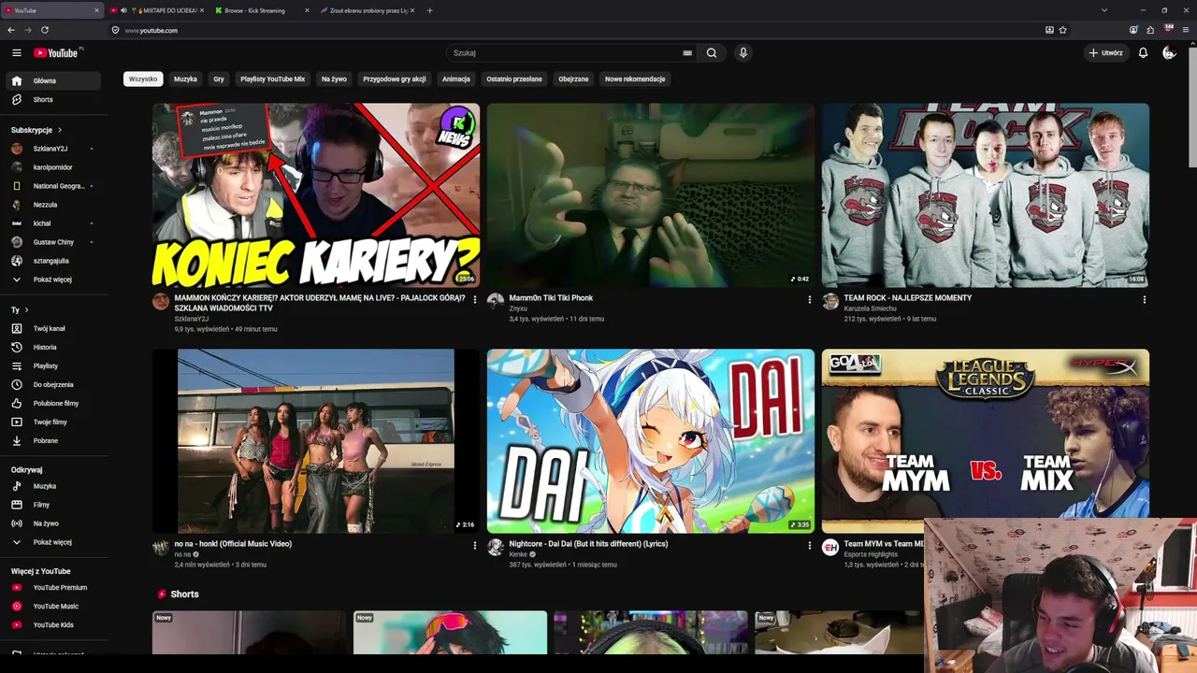Open video title Mamm0n Tiki Tiki Phonk
This screenshot has width=1197, height=673.
click(551, 298)
